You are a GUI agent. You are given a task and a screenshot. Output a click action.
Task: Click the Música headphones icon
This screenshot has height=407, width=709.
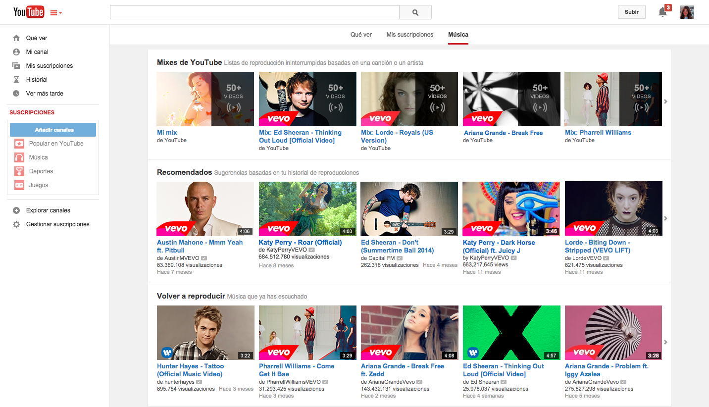(19, 157)
